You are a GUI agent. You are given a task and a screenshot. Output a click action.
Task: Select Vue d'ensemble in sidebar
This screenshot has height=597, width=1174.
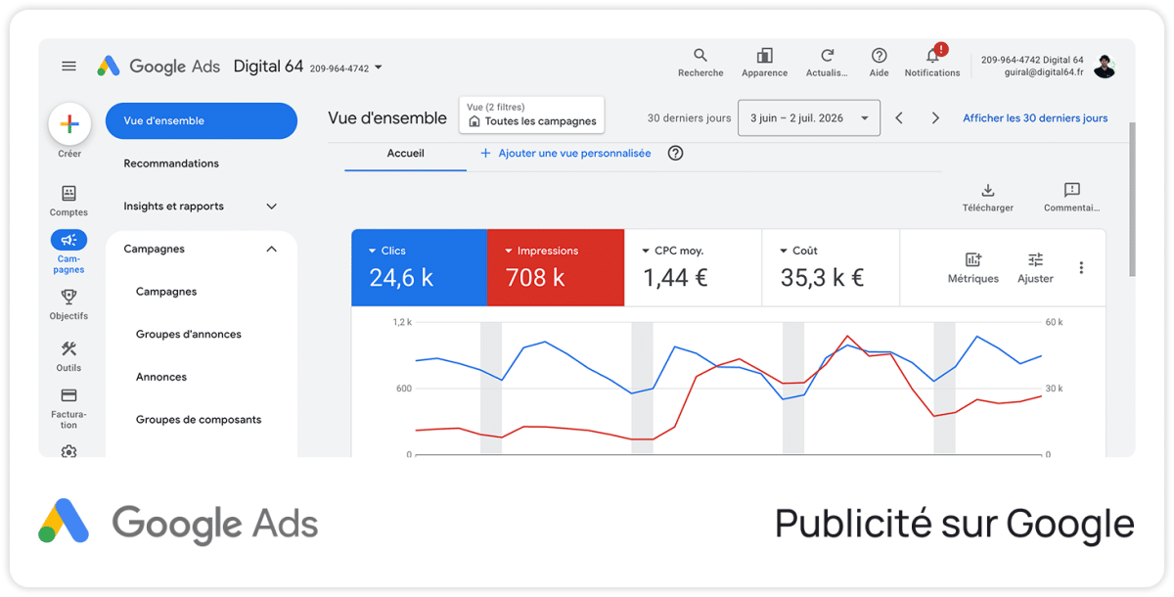click(x=201, y=121)
